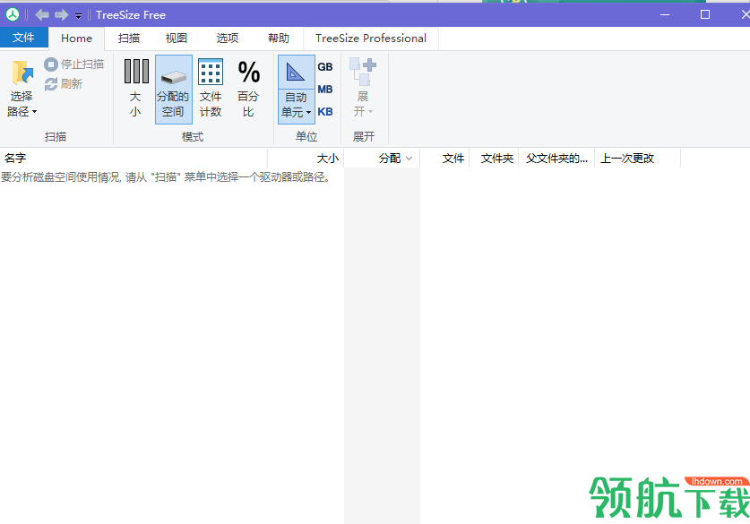Minimize the TreeSize Free window
Image resolution: width=750 pixels, height=524 pixels.
pos(665,15)
